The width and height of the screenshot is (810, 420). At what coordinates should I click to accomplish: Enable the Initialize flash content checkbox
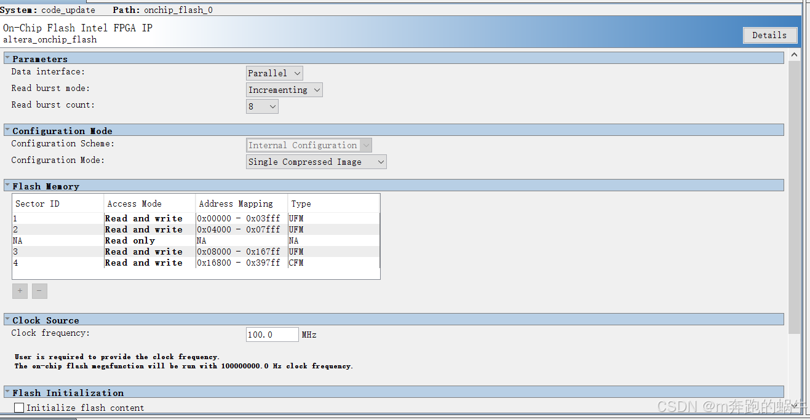18,407
